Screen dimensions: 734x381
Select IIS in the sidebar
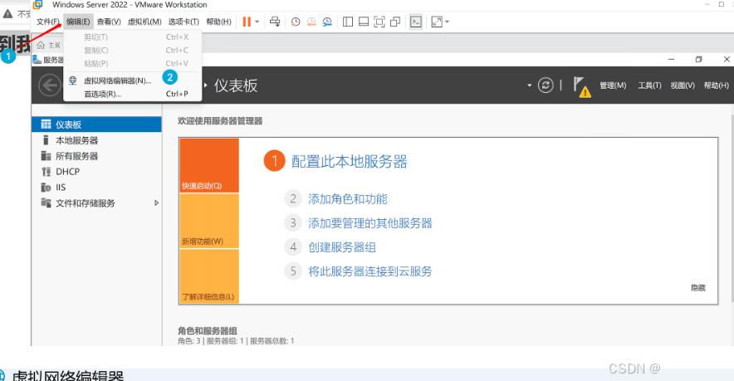(96, 188)
